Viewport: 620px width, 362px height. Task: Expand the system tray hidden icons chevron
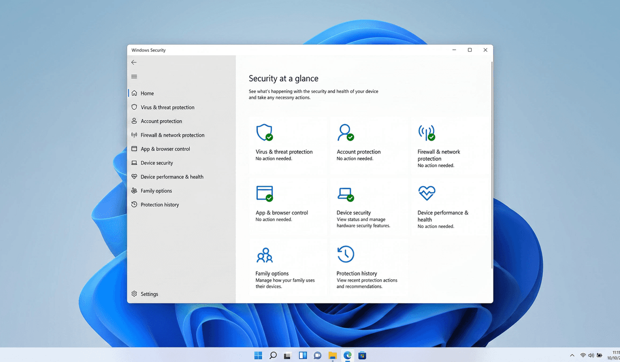point(572,355)
